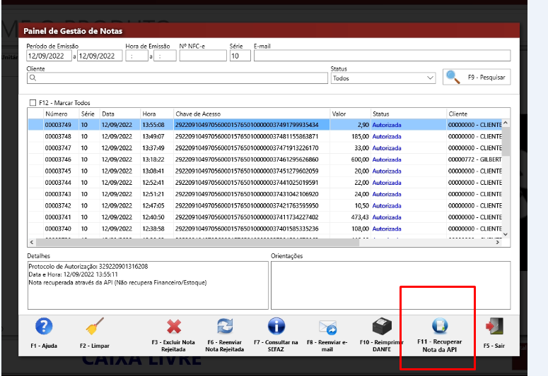
Task: Click access key ending in 37411734227402
Action: (247, 217)
